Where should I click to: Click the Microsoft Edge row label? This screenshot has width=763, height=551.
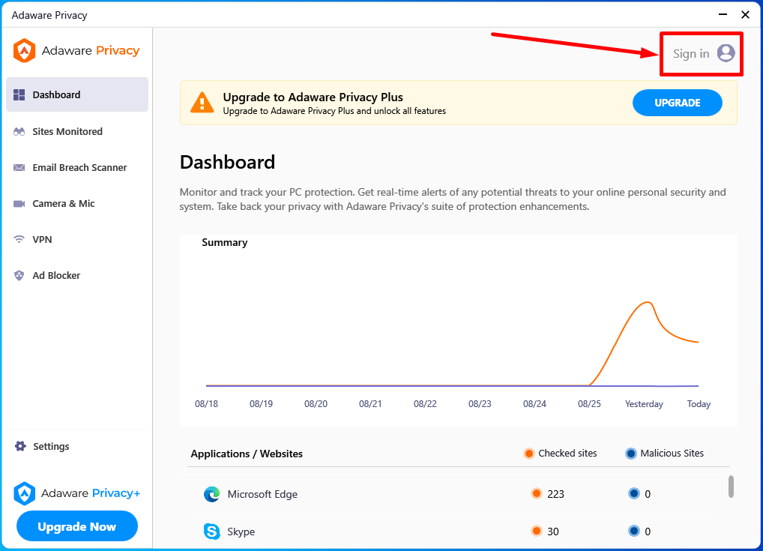point(262,494)
